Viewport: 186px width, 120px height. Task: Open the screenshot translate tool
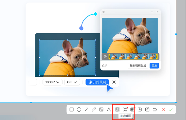(132, 109)
